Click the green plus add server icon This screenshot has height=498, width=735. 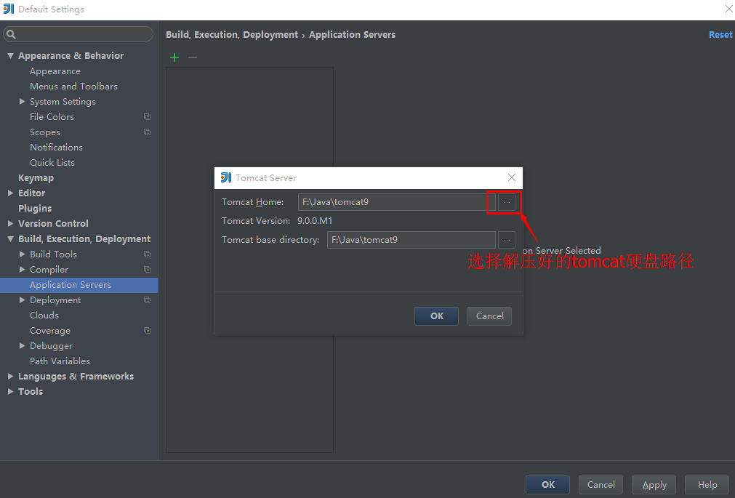(x=174, y=57)
